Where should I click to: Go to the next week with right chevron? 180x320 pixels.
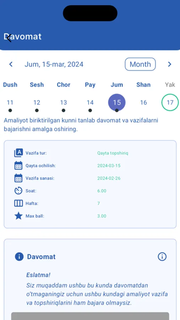coord(169,64)
